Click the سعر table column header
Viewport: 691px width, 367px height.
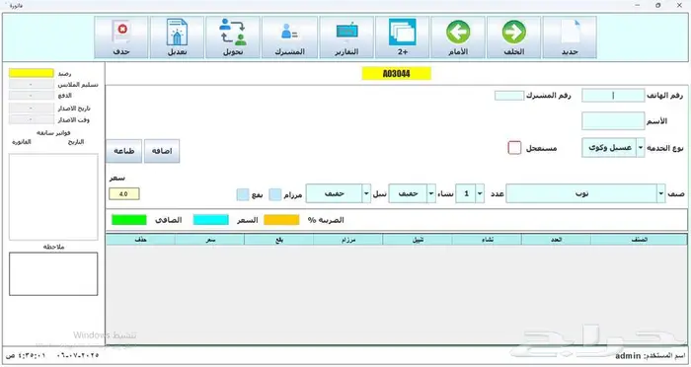pyautogui.click(x=209, y=240)
